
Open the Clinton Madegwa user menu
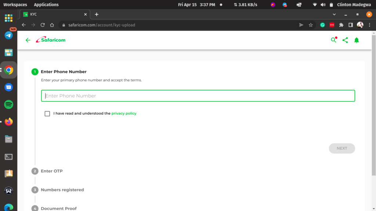coord(354,4)
